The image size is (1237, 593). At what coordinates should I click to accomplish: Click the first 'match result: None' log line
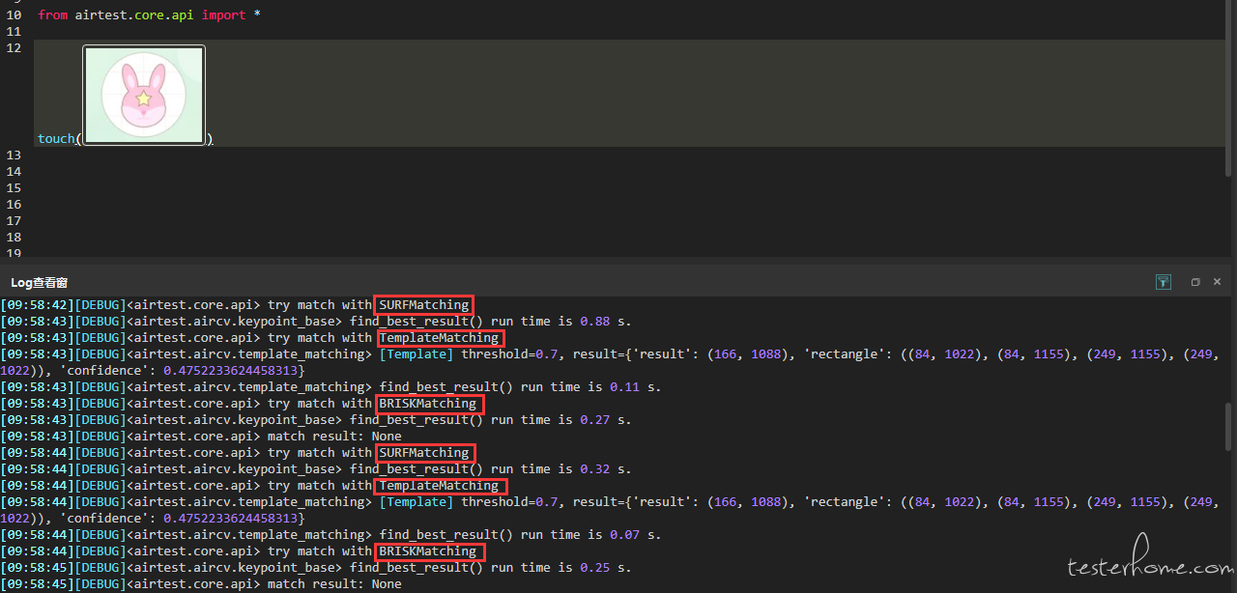(201, 436)
